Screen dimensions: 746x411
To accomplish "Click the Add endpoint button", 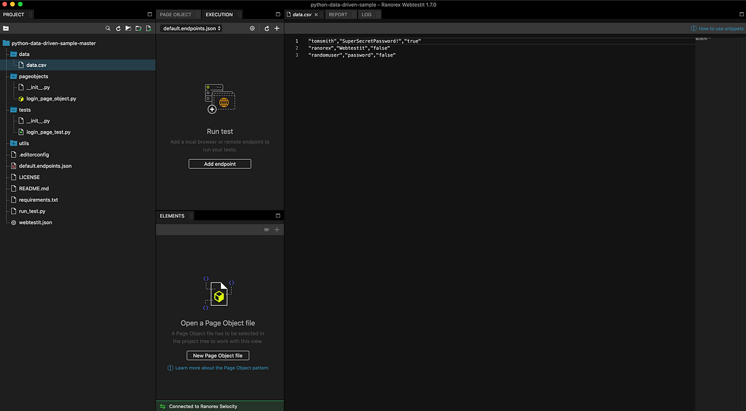I will click(220, 163).
